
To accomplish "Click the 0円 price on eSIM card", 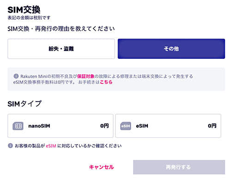I will coord(212,126).
